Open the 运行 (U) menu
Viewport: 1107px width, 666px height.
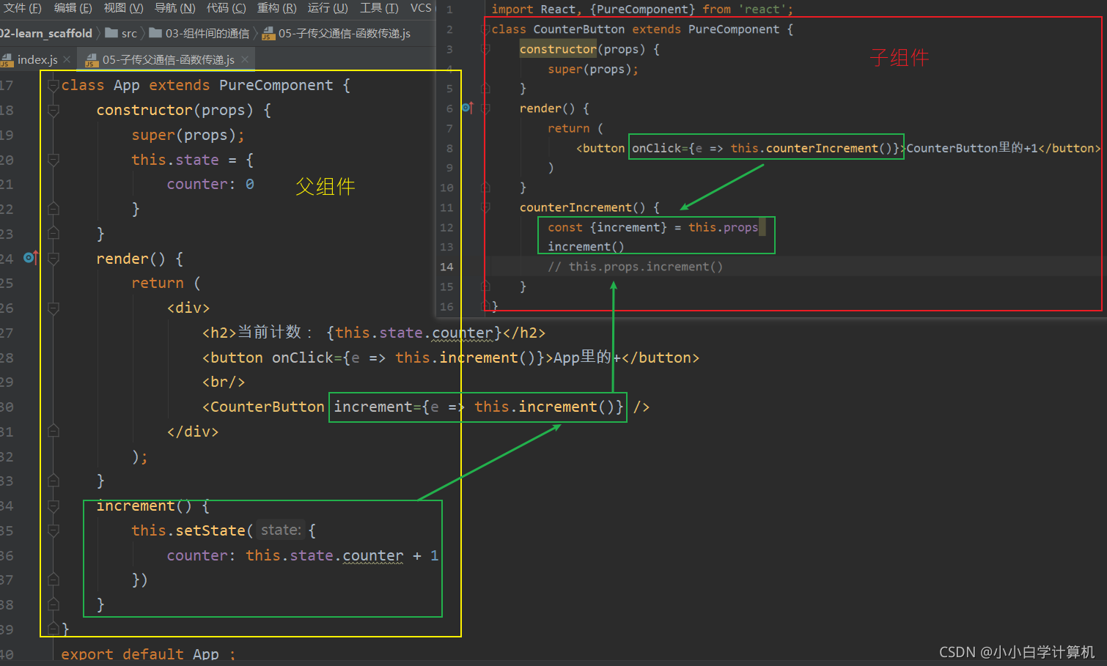coord(328,8)
